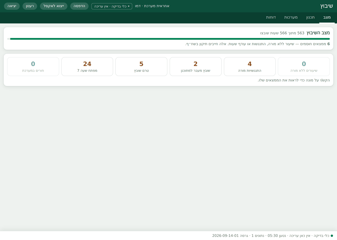
Task: Go to the דוחות tab
Action: 271,17
